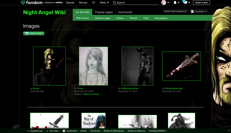Open the dagger with blood splatter thumbnail
This screenshot has height=133, width=231.
(49, 121)
